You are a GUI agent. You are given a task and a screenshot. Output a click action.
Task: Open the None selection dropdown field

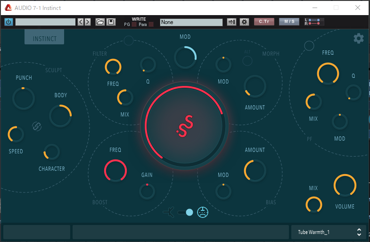[x=191, y=22]
